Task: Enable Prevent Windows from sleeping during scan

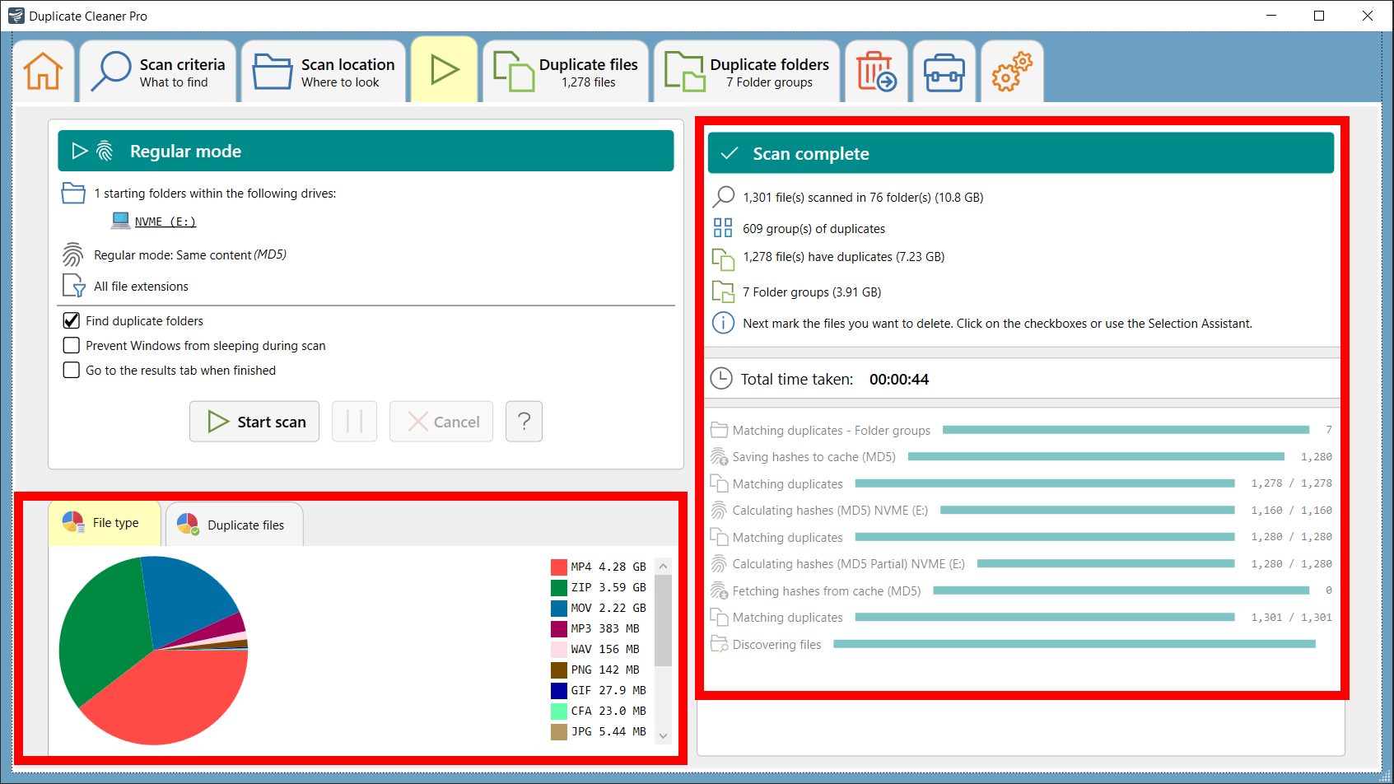Action: tap(71, 345)
